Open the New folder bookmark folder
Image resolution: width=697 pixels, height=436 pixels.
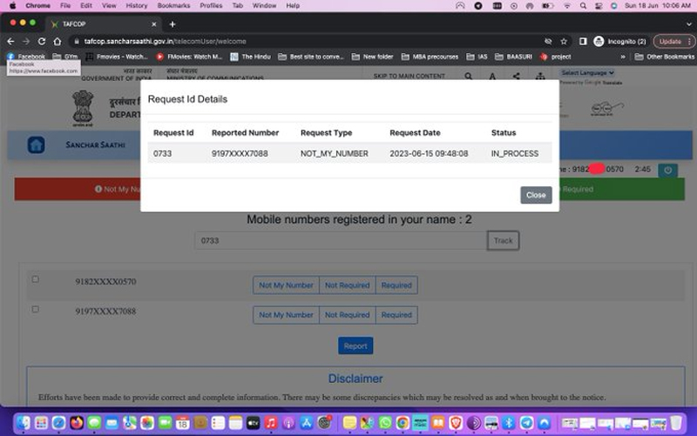pyautogui.click(x=372, y=57)
